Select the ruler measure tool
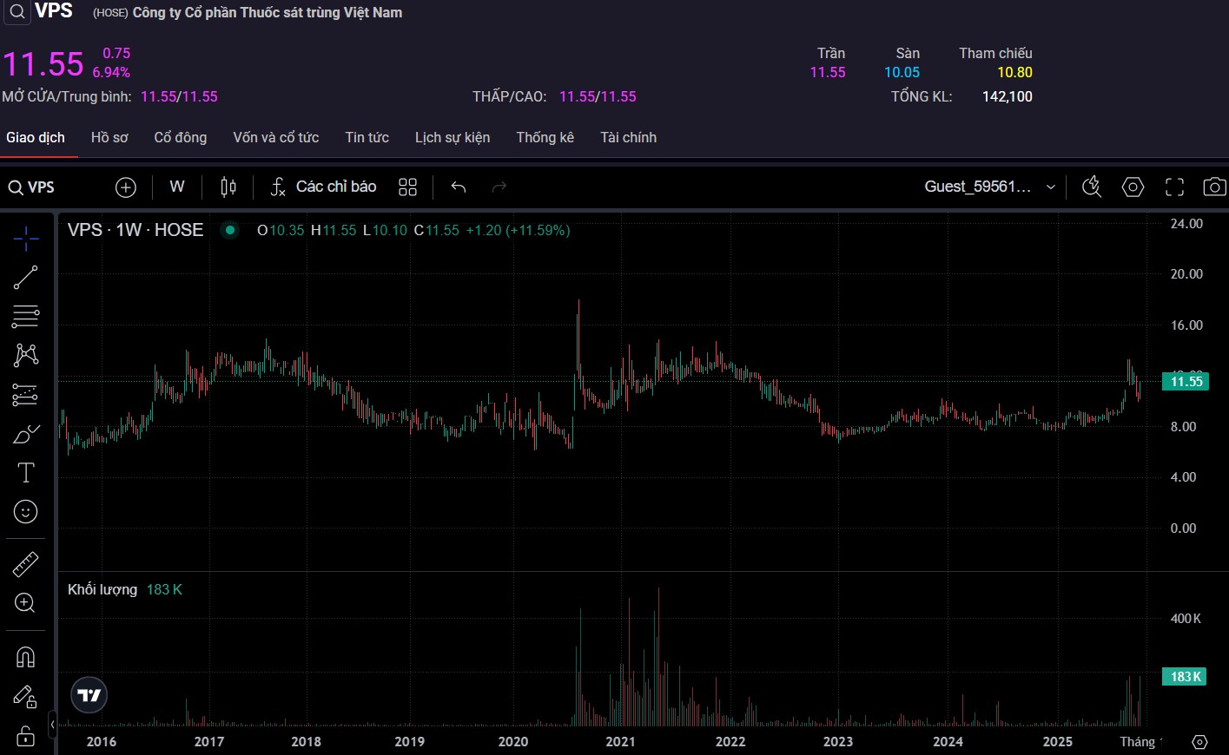1229x755 pixels. click(x=26, y=564)
